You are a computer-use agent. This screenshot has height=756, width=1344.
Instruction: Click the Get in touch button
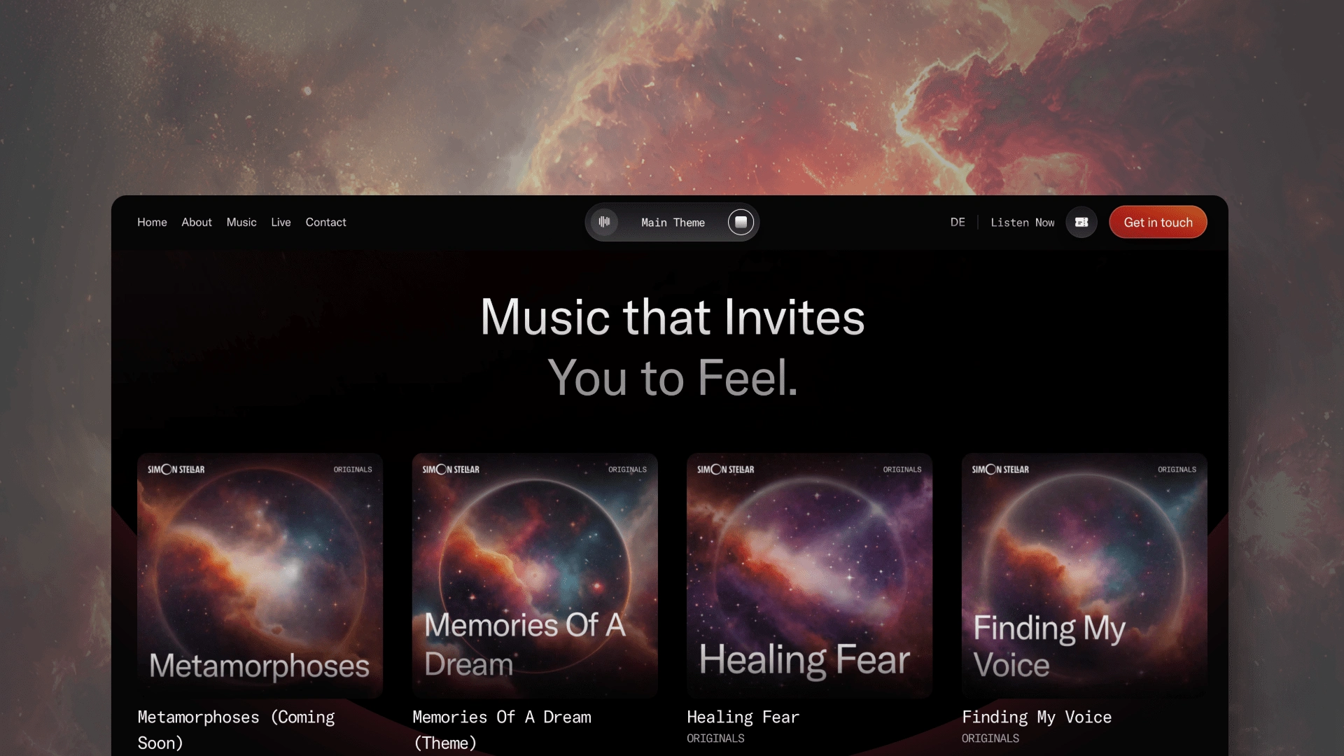pos(1158,221)
